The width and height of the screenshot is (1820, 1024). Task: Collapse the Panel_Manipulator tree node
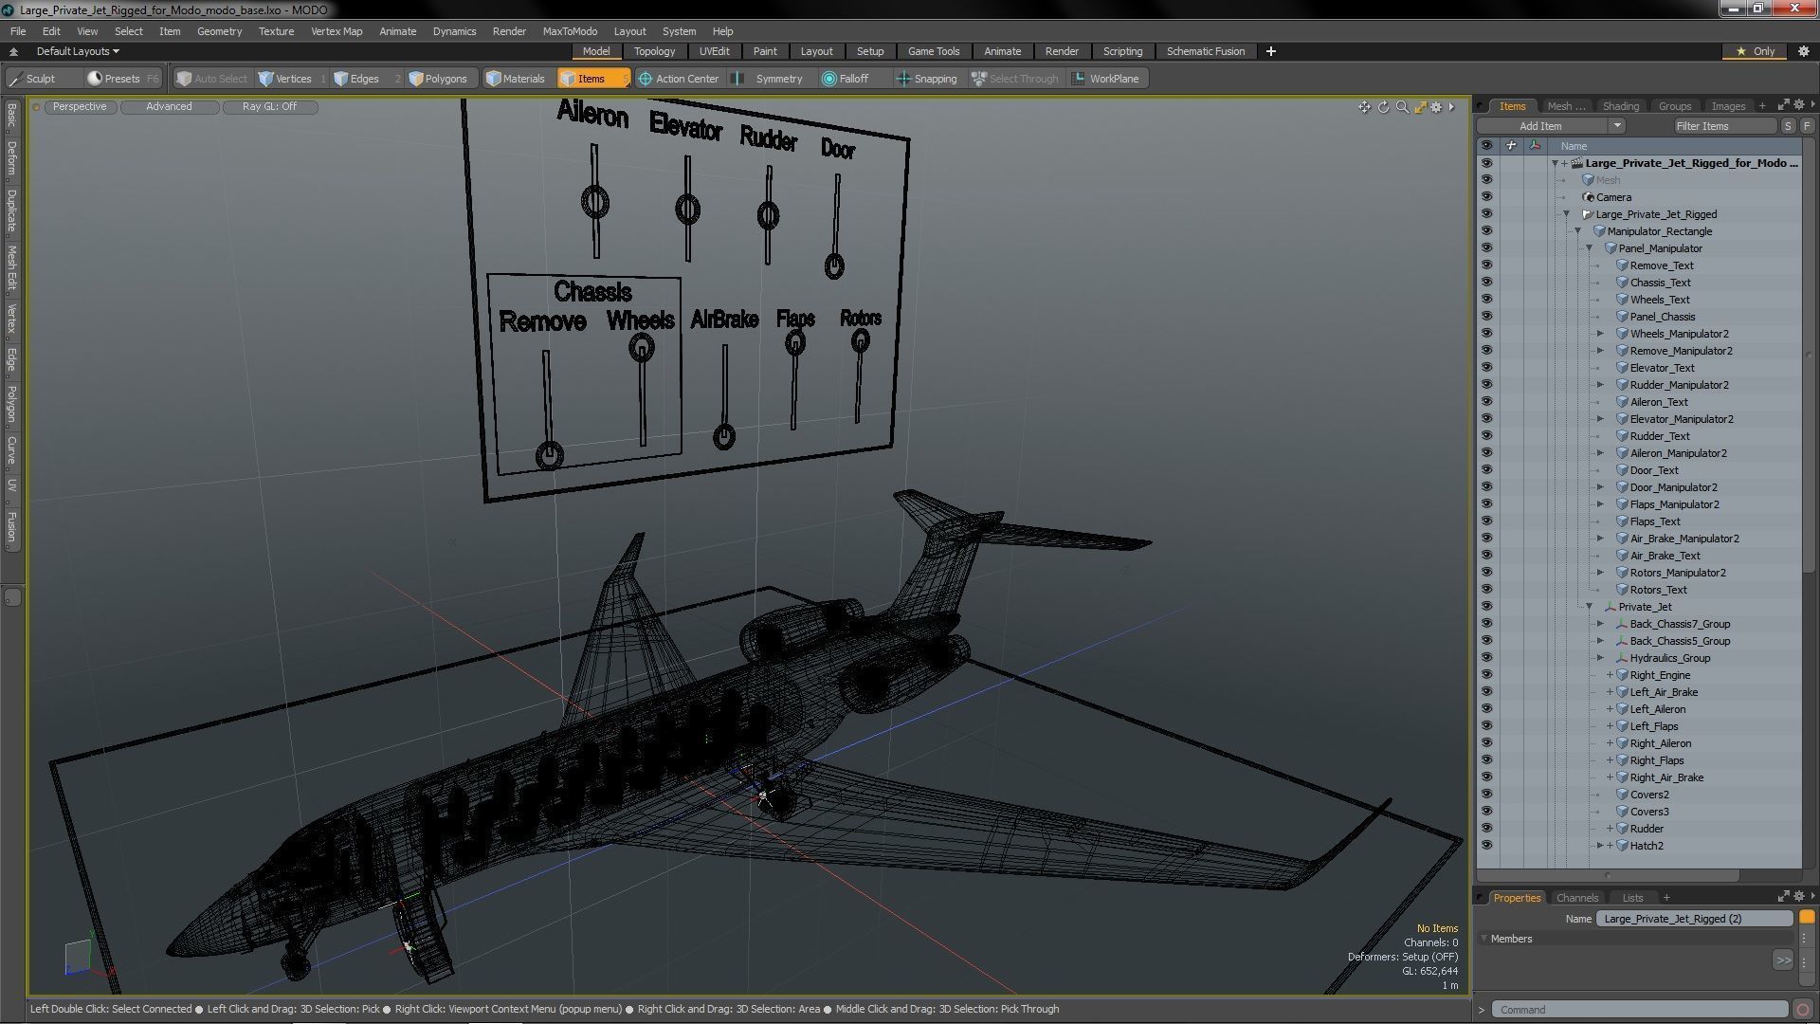1590,248
